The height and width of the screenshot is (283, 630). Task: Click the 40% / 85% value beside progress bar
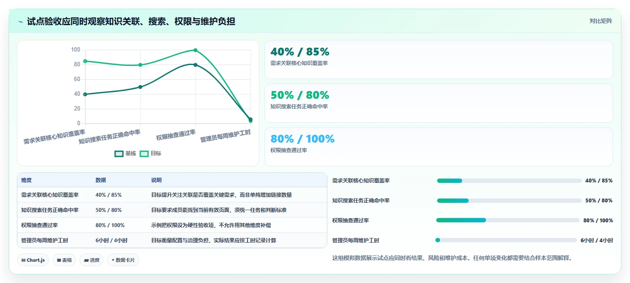[x=599, y=181]
